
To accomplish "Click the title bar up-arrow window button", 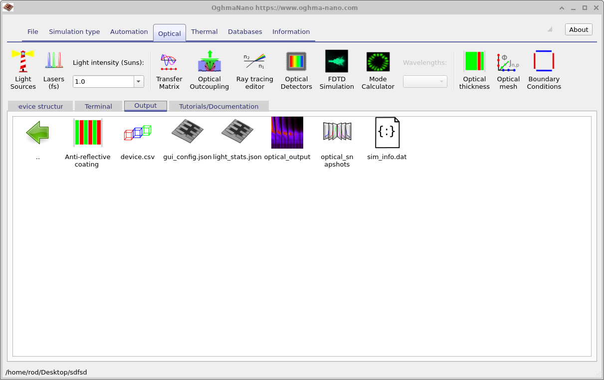I will [562, 7].
